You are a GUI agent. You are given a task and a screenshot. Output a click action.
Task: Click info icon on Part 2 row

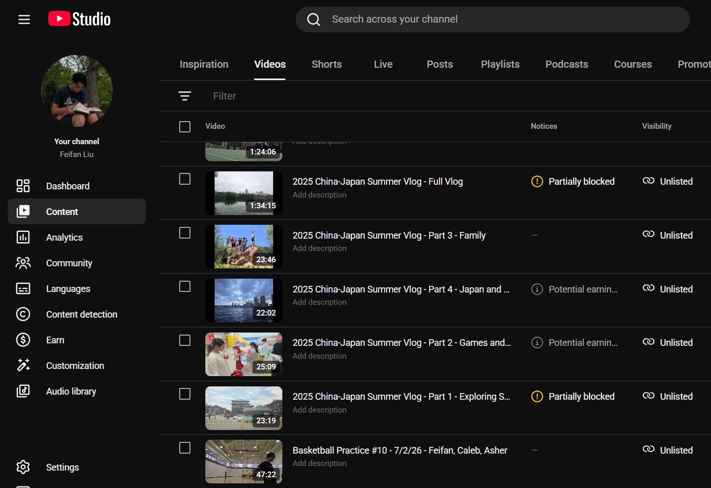537,343
